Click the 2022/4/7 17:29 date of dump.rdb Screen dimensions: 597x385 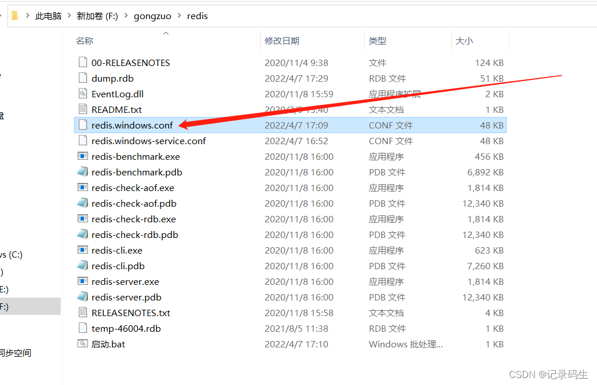point(296,78)
